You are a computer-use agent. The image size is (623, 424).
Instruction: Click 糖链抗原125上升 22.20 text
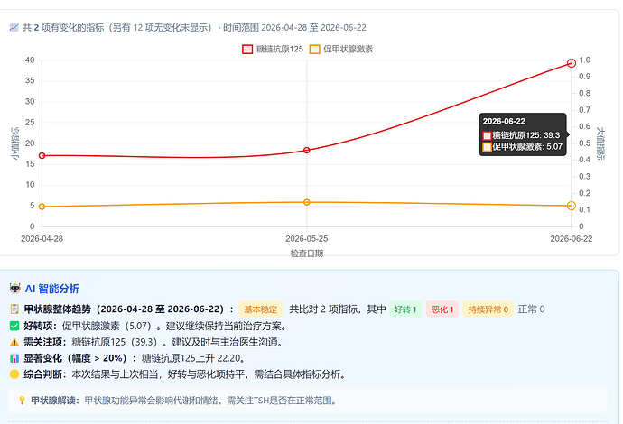click(x=192, y=358)
